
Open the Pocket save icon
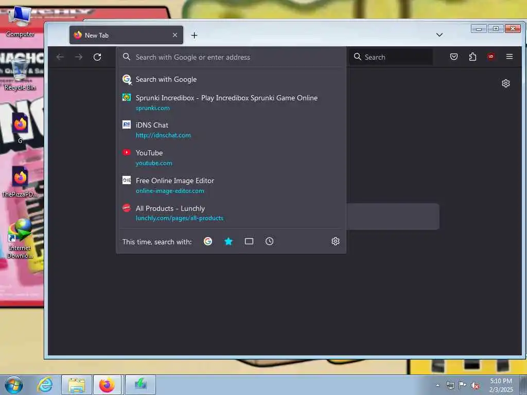point(454,57)
